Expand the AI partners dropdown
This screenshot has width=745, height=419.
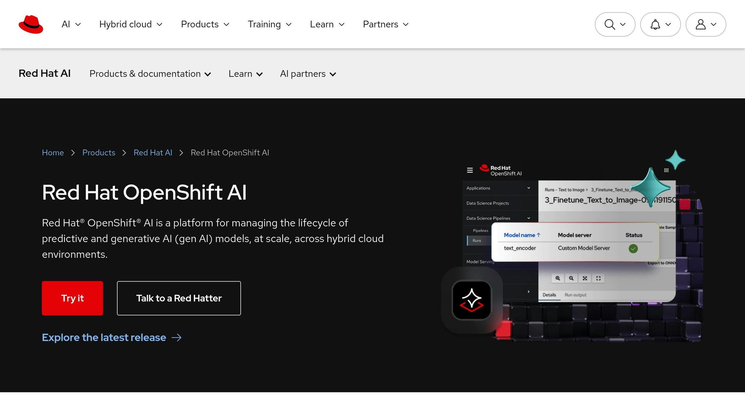308,74
